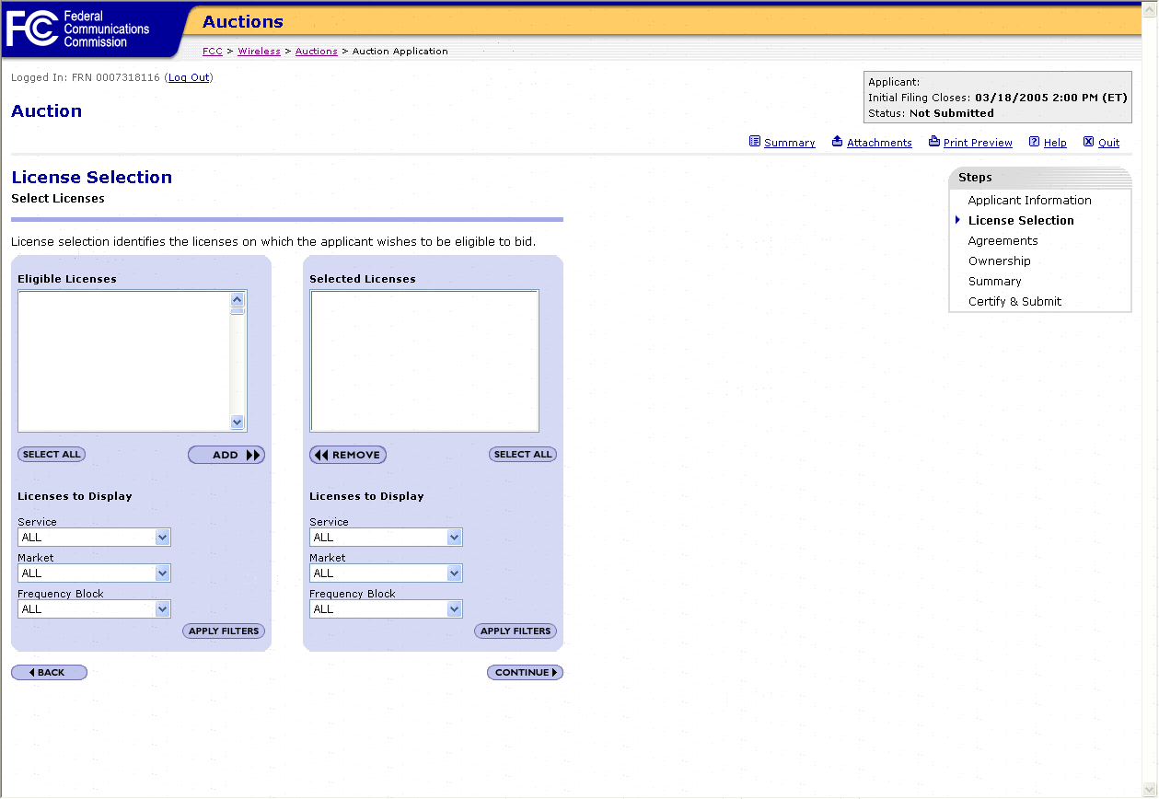Open Frequency Block dropdown under Selected Licenses
Viewport: 1159px width, 799px height.
coord(386,609)
